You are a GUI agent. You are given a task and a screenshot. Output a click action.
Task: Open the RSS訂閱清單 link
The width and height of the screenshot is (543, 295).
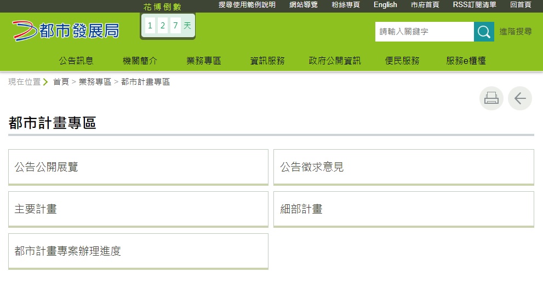475,5
